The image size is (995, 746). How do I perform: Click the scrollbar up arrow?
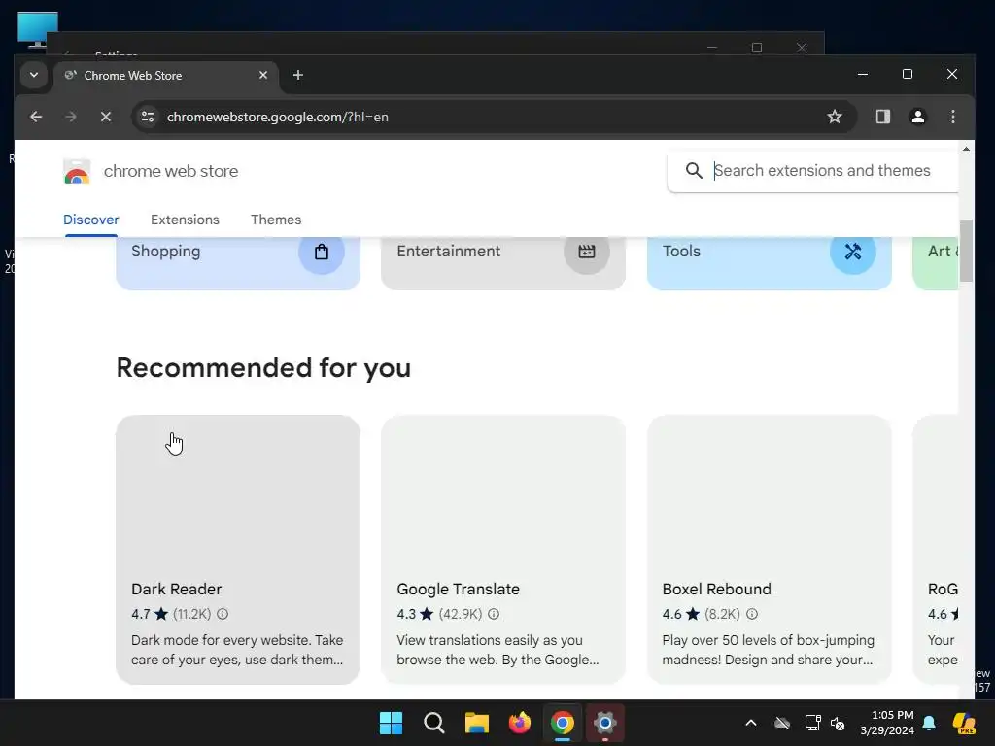click(x=966, y=149)
